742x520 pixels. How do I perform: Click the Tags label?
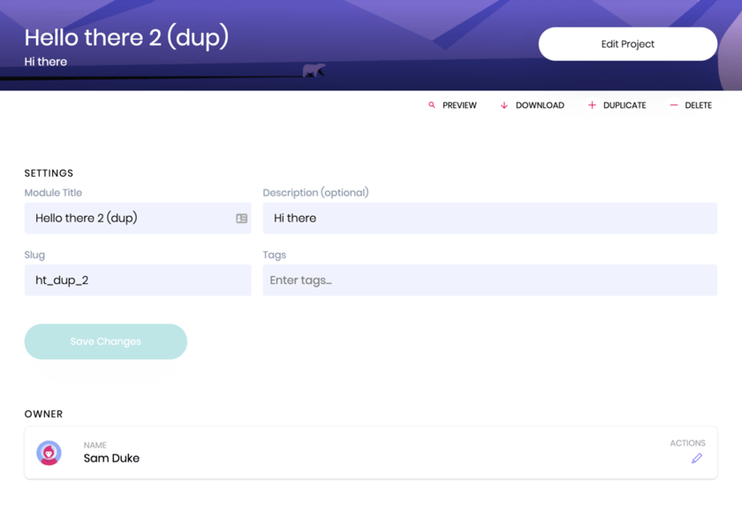pos(275,255)
